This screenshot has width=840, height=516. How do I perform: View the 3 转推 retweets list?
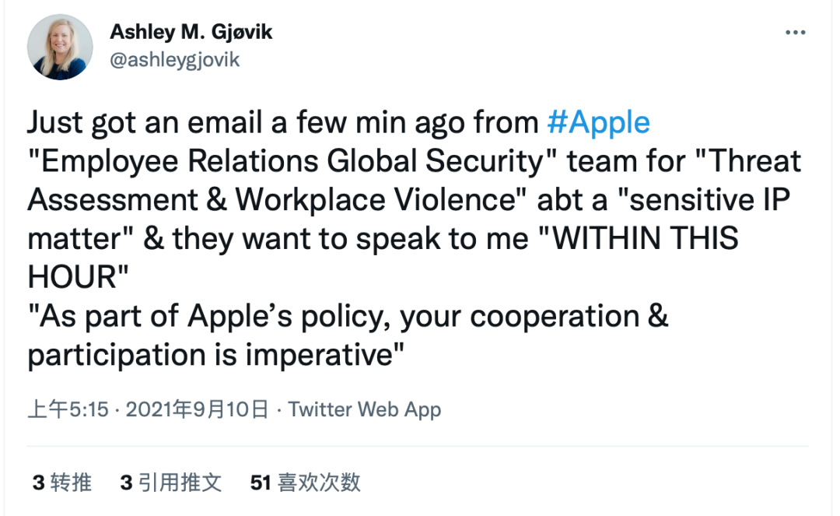click(62, 483)
